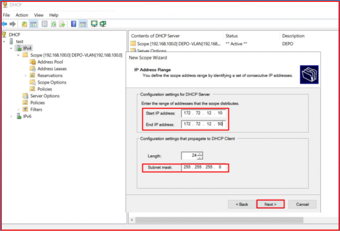
Task: Click the DEPO description cell
Action: point(287,44)
